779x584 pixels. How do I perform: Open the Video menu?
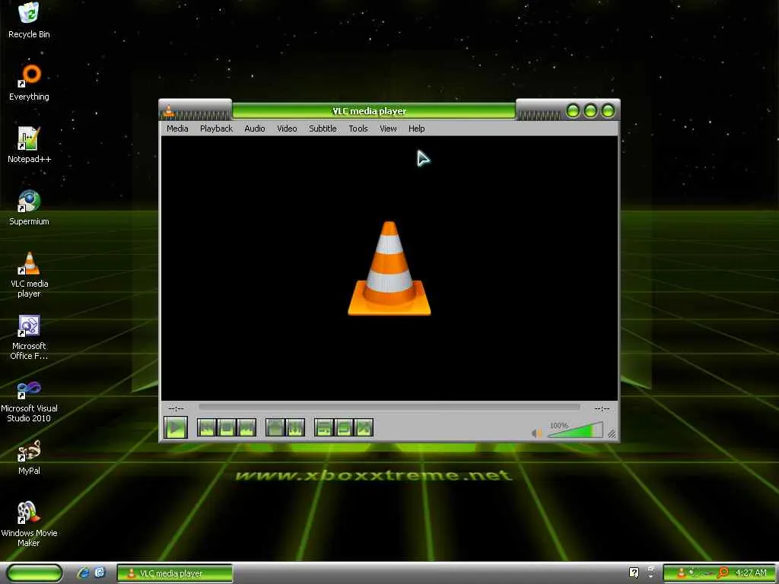[287, 129]
